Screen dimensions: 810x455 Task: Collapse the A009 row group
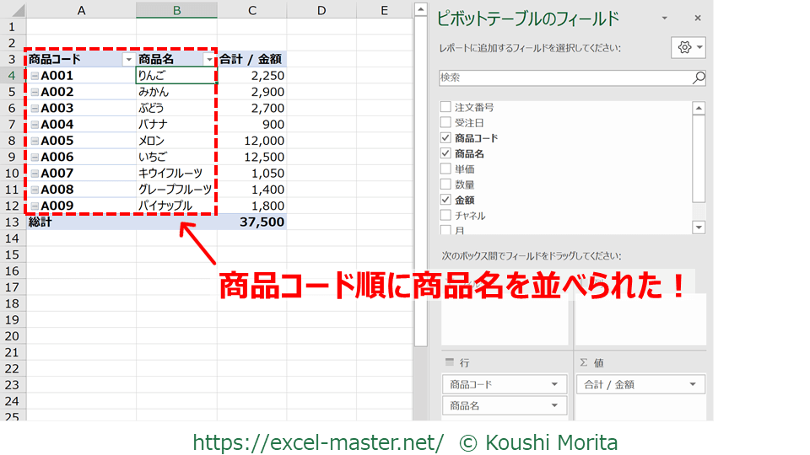pyautogui.click(x=35, y=206)
